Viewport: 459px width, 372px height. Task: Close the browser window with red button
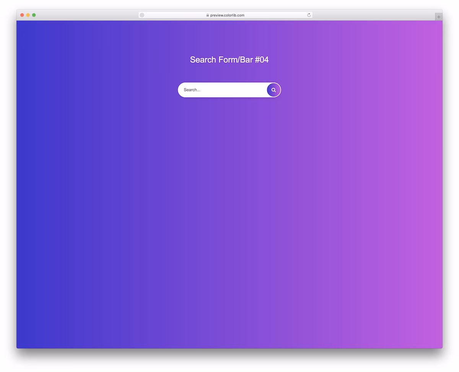[22, 15]
